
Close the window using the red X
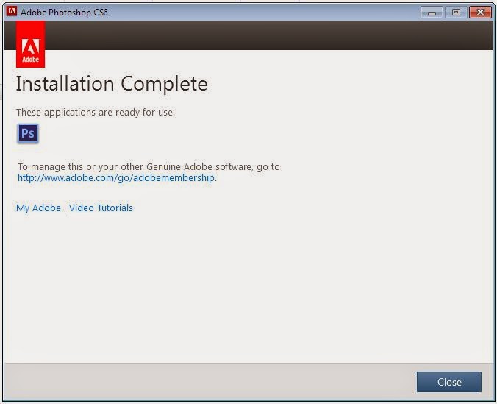(480, 13)
